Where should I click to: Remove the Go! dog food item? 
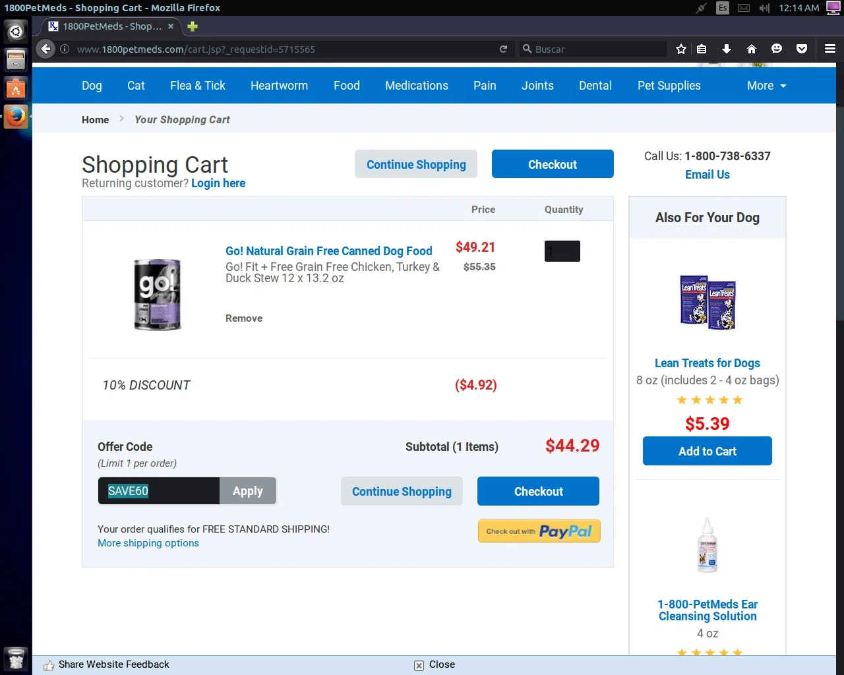(x=244, y=318)
